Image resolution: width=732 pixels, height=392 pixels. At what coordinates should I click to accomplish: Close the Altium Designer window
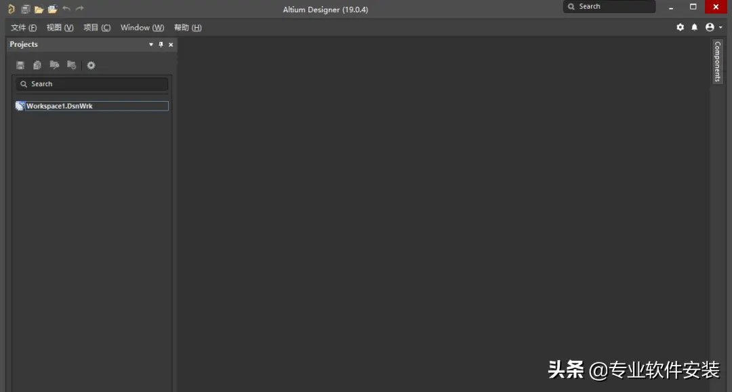pos(716,7)
